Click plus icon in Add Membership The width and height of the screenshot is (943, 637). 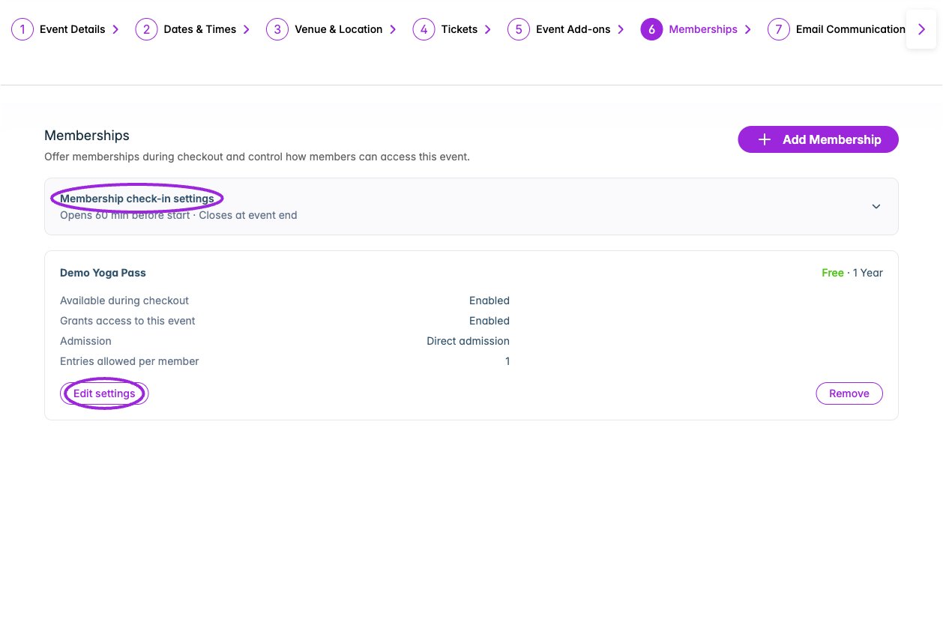(765, 139)
